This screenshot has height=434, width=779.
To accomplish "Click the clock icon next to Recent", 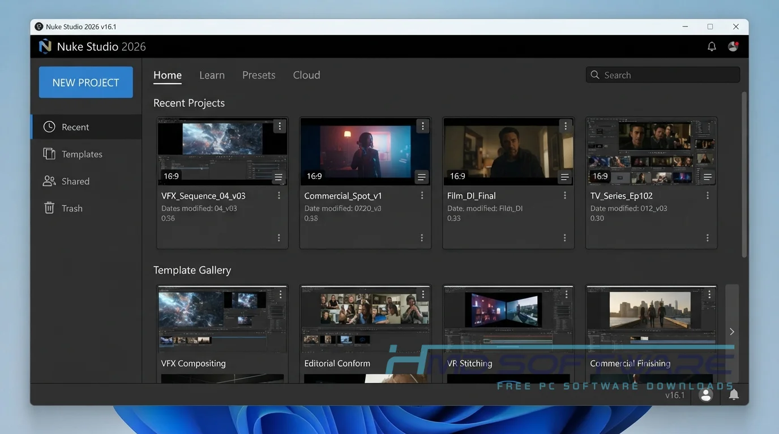I will [x=49, y=127].
